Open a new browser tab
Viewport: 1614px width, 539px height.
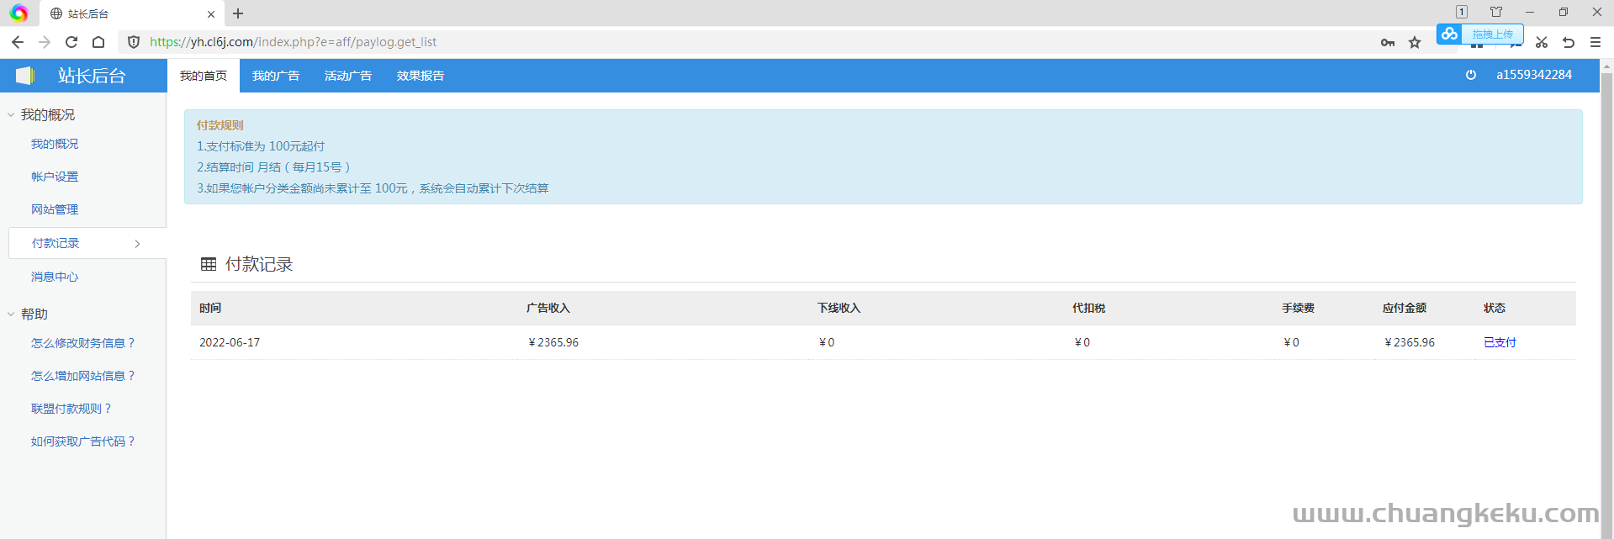coord(238,13)
